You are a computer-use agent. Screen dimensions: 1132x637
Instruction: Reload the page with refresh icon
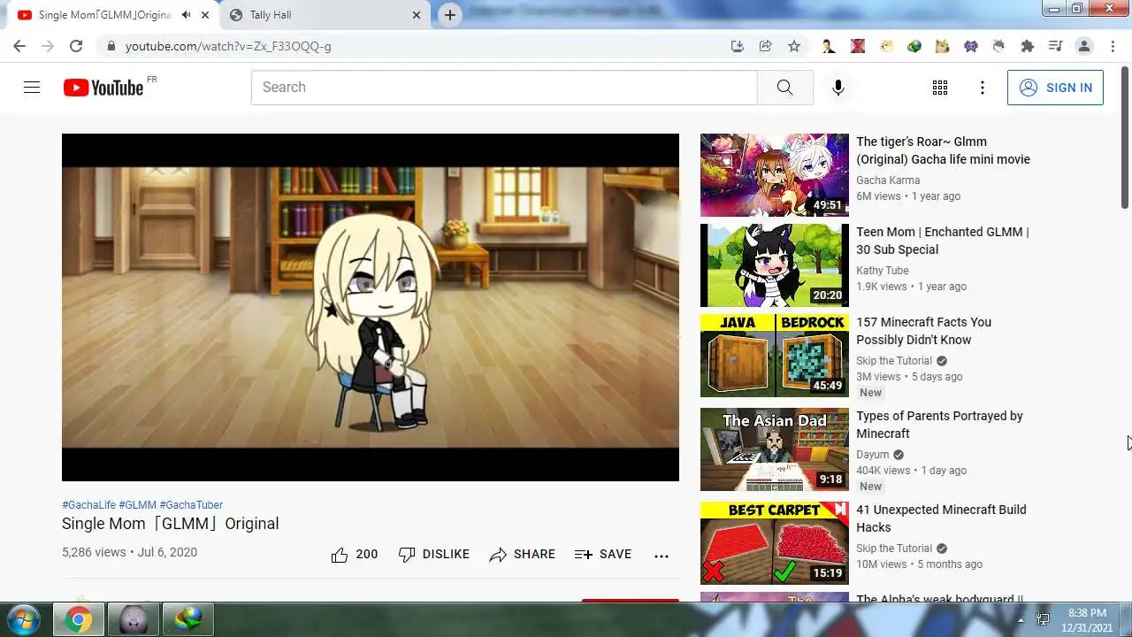[76, 46]
